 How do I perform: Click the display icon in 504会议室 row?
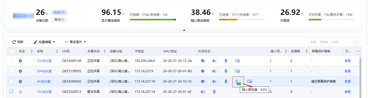click(x=203, y=71)
